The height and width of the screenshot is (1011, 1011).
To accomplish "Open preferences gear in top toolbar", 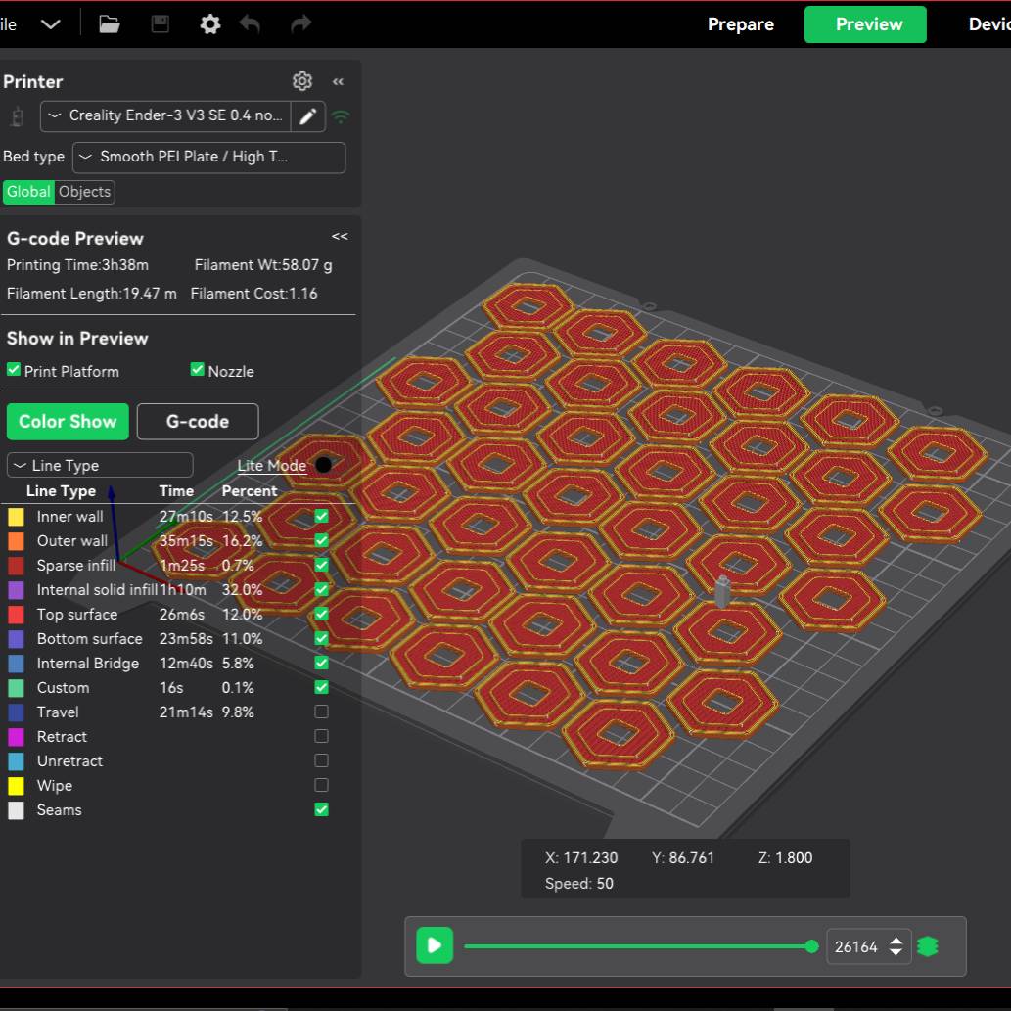I will pyautogui.click(x=210, y=24).
